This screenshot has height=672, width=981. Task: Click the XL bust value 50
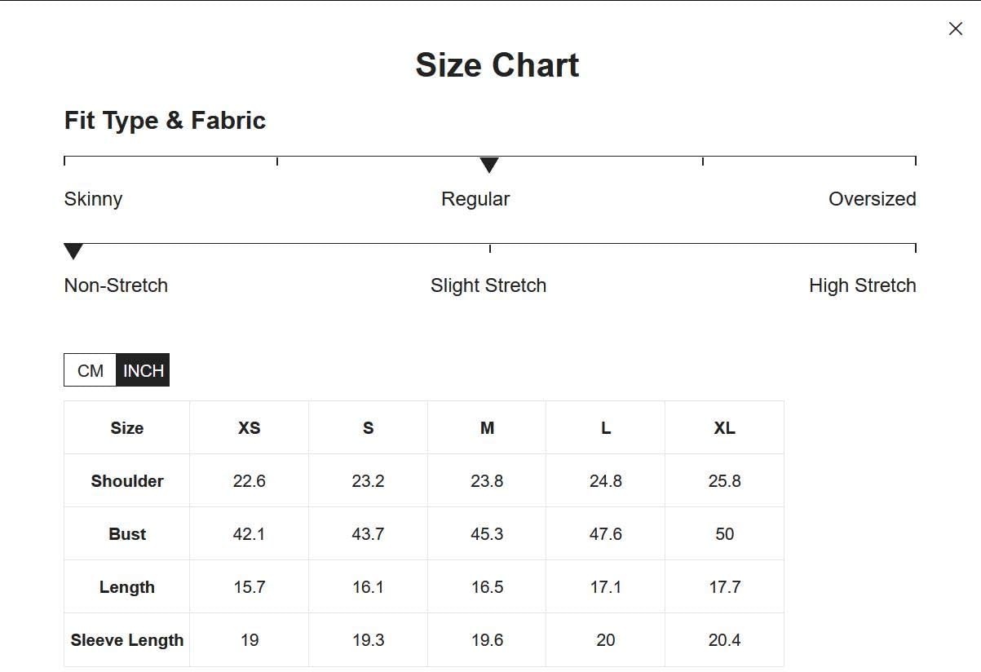(725, 534)
